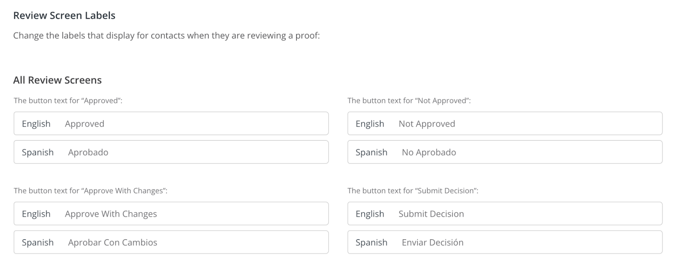
Task: Click the "Change the labels that display" description
Action: (166, 36)
